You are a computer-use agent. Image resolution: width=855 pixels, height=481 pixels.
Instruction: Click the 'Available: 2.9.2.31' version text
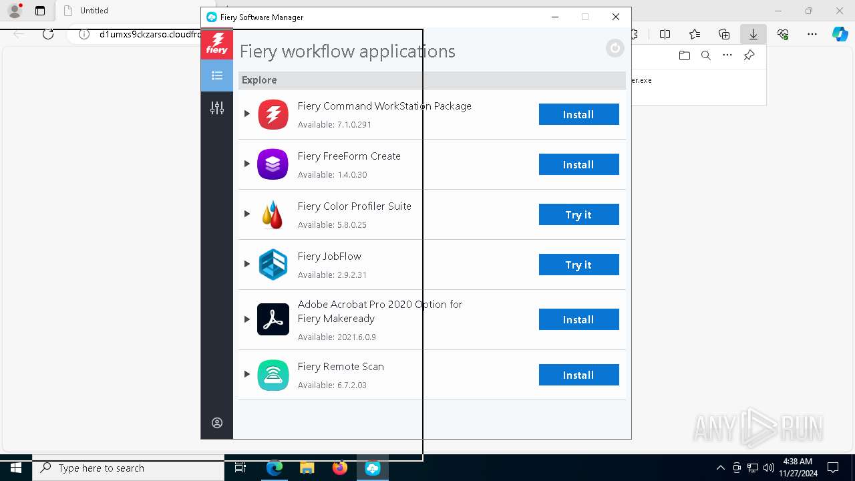[x=333, y=275]
